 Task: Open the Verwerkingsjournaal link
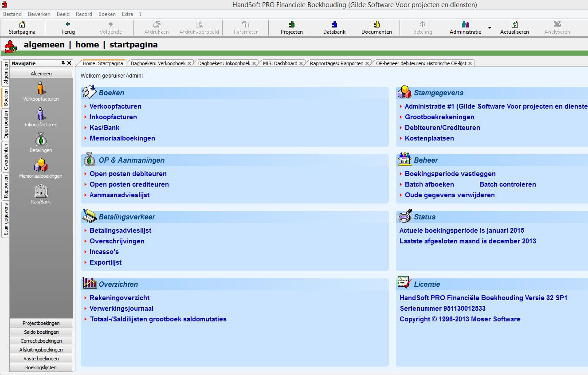point(122,309)
